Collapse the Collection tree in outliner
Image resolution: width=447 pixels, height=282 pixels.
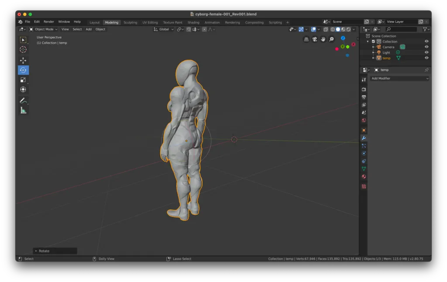click(x=368, y=41)
